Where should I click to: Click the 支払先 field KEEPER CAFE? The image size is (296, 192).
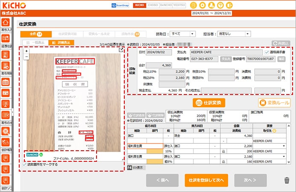click(x=226, y=52)
